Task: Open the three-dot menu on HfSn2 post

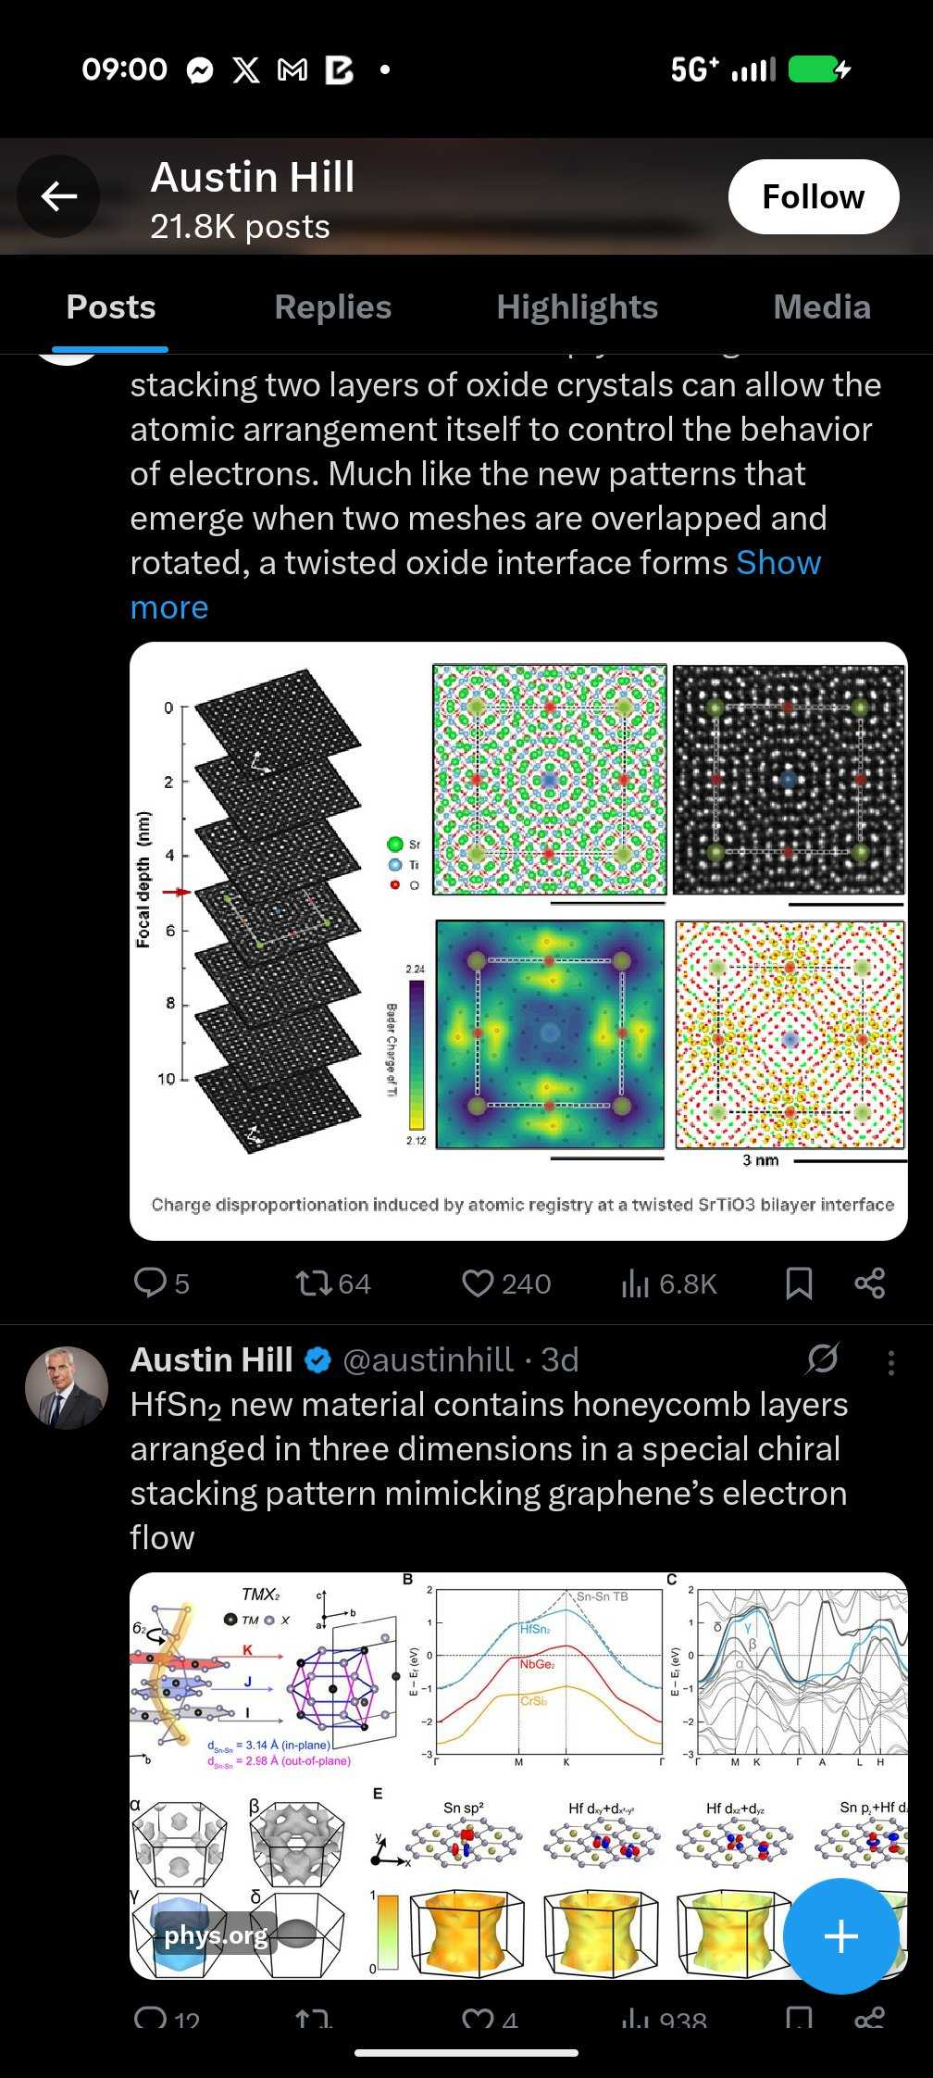Action: (890, 1361)
